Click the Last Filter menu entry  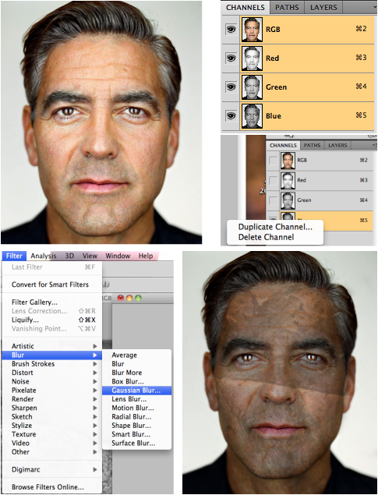point(52,267)
